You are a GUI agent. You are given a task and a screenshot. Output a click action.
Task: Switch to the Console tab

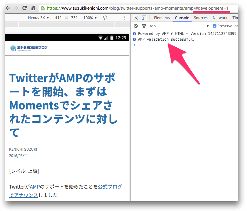(x=182, y=18)
